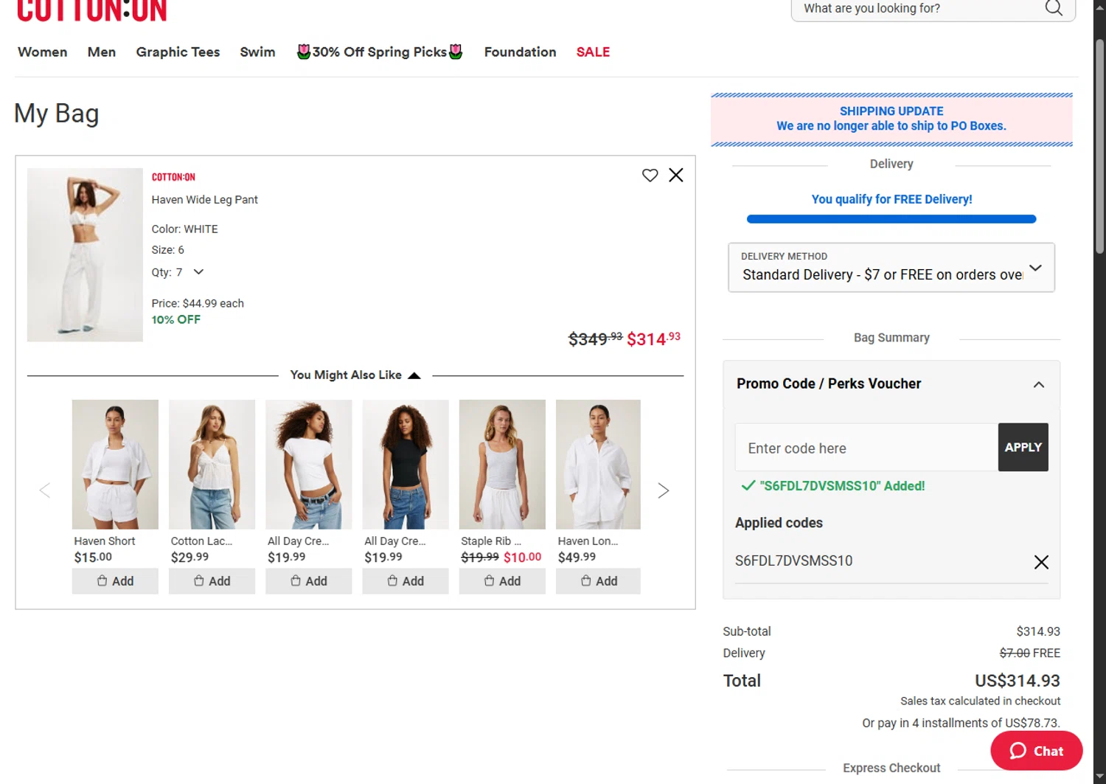Open the Staple Rib tank thumbnail
1106x784 pixels.
pos(502,465)
